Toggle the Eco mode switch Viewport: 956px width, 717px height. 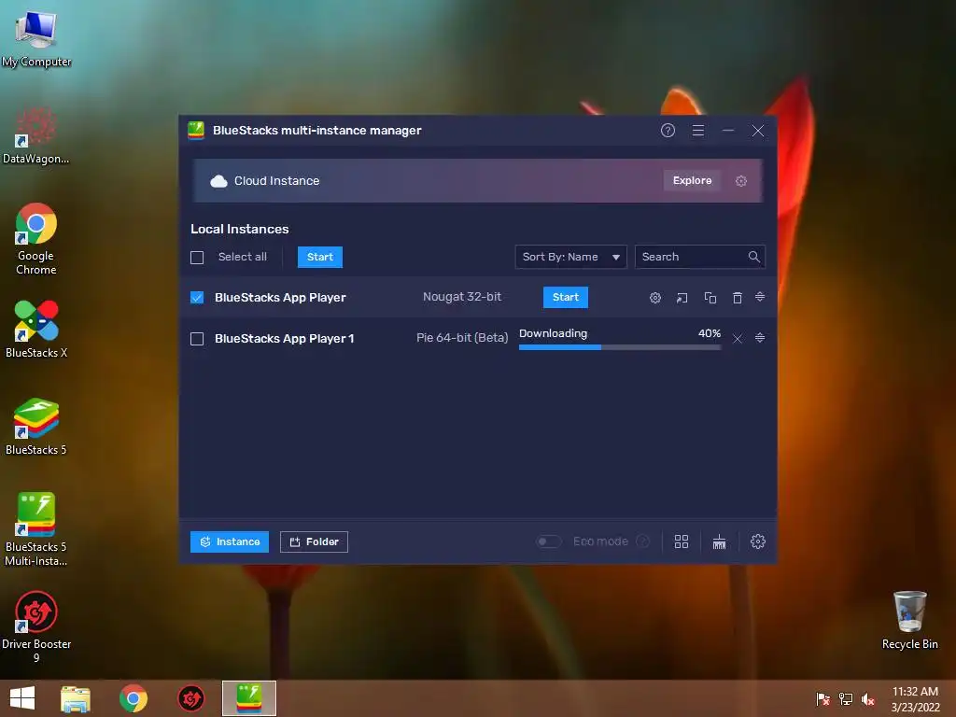pos(548,541)
